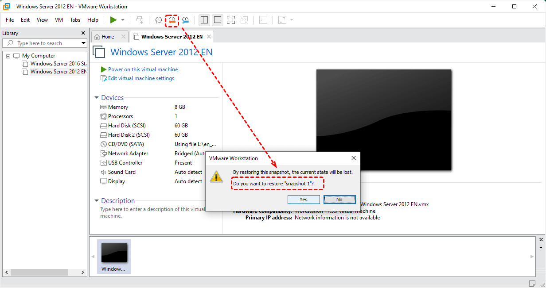Open the library search dropdown arrow
Screen dimensions: 546x288
[83, 43]
